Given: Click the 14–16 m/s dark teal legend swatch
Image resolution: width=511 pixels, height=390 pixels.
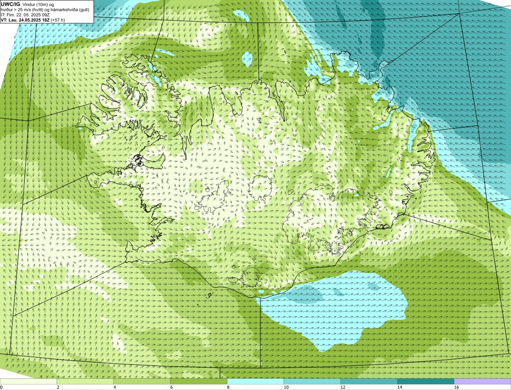Looking at the screenshot, I should point(426,381).
